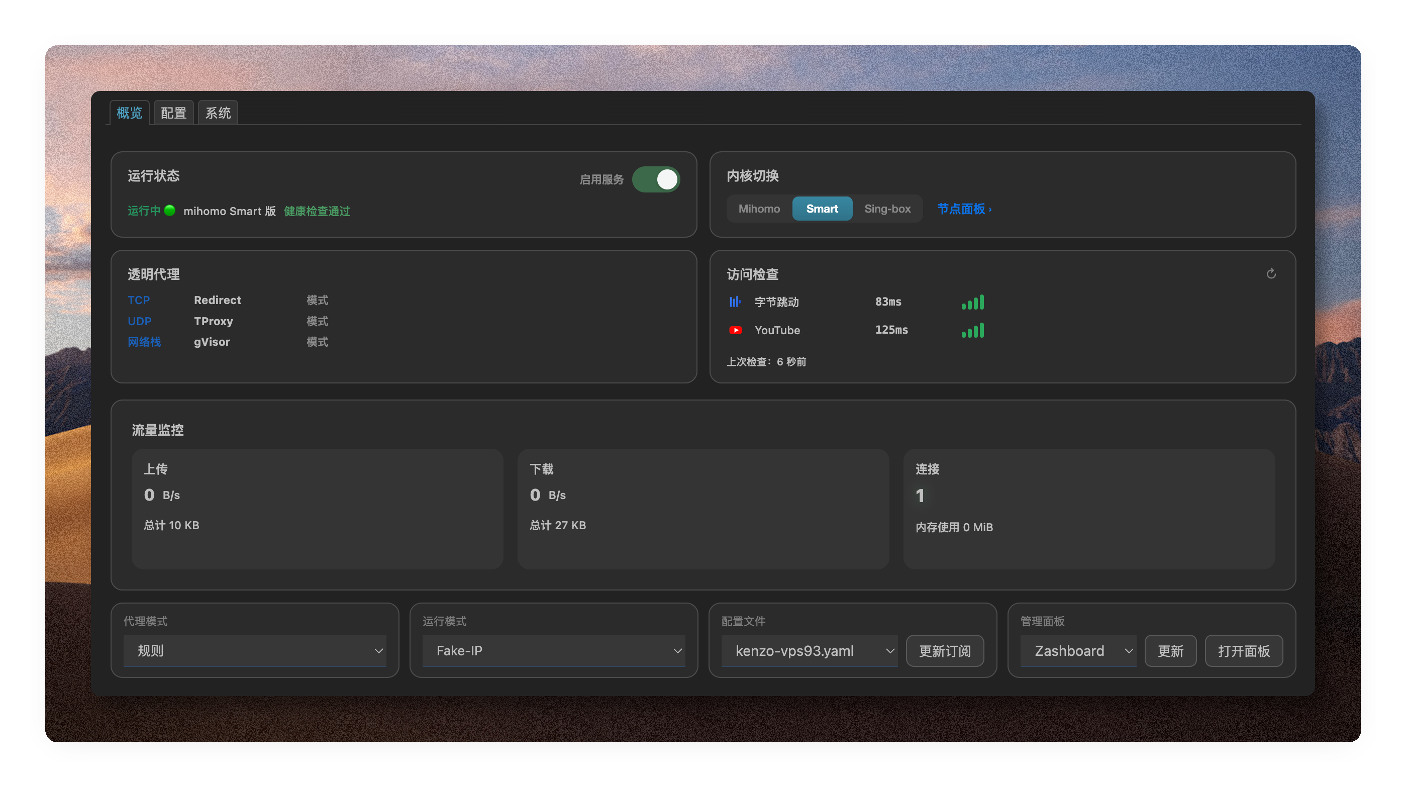The height and width of the screenshot is (787, 1406).
Task: Click the 更新订阅 button
Action: pos(945,651)
